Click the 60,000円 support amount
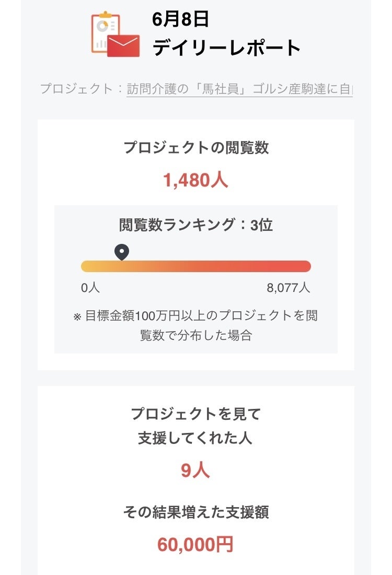The width and height of the screenshot is (392, 575). point(195,545)
